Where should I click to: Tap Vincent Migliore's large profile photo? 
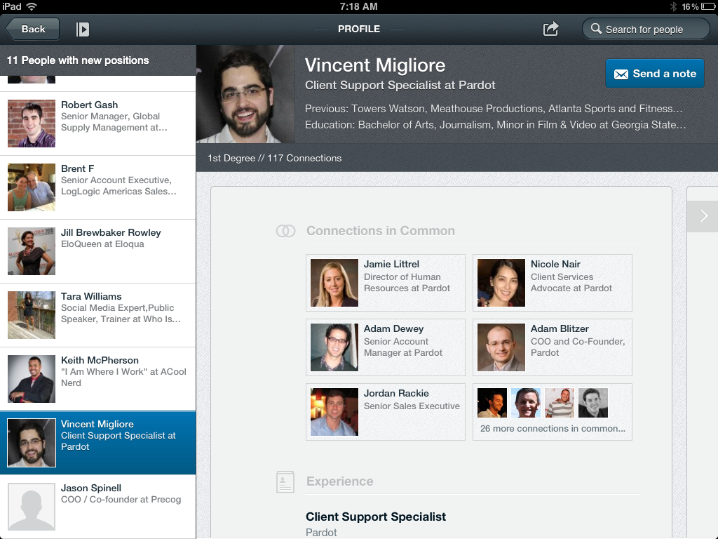coord(245,94)
